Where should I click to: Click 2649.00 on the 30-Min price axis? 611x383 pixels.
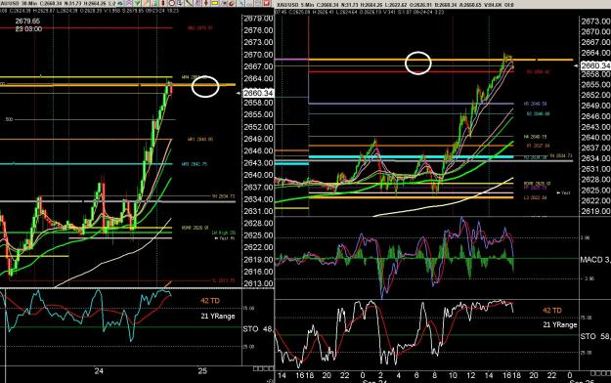coord(258,139)
